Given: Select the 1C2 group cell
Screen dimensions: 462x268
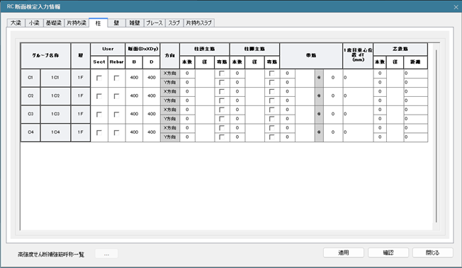Looking at the screenshot, I should 55,96.
